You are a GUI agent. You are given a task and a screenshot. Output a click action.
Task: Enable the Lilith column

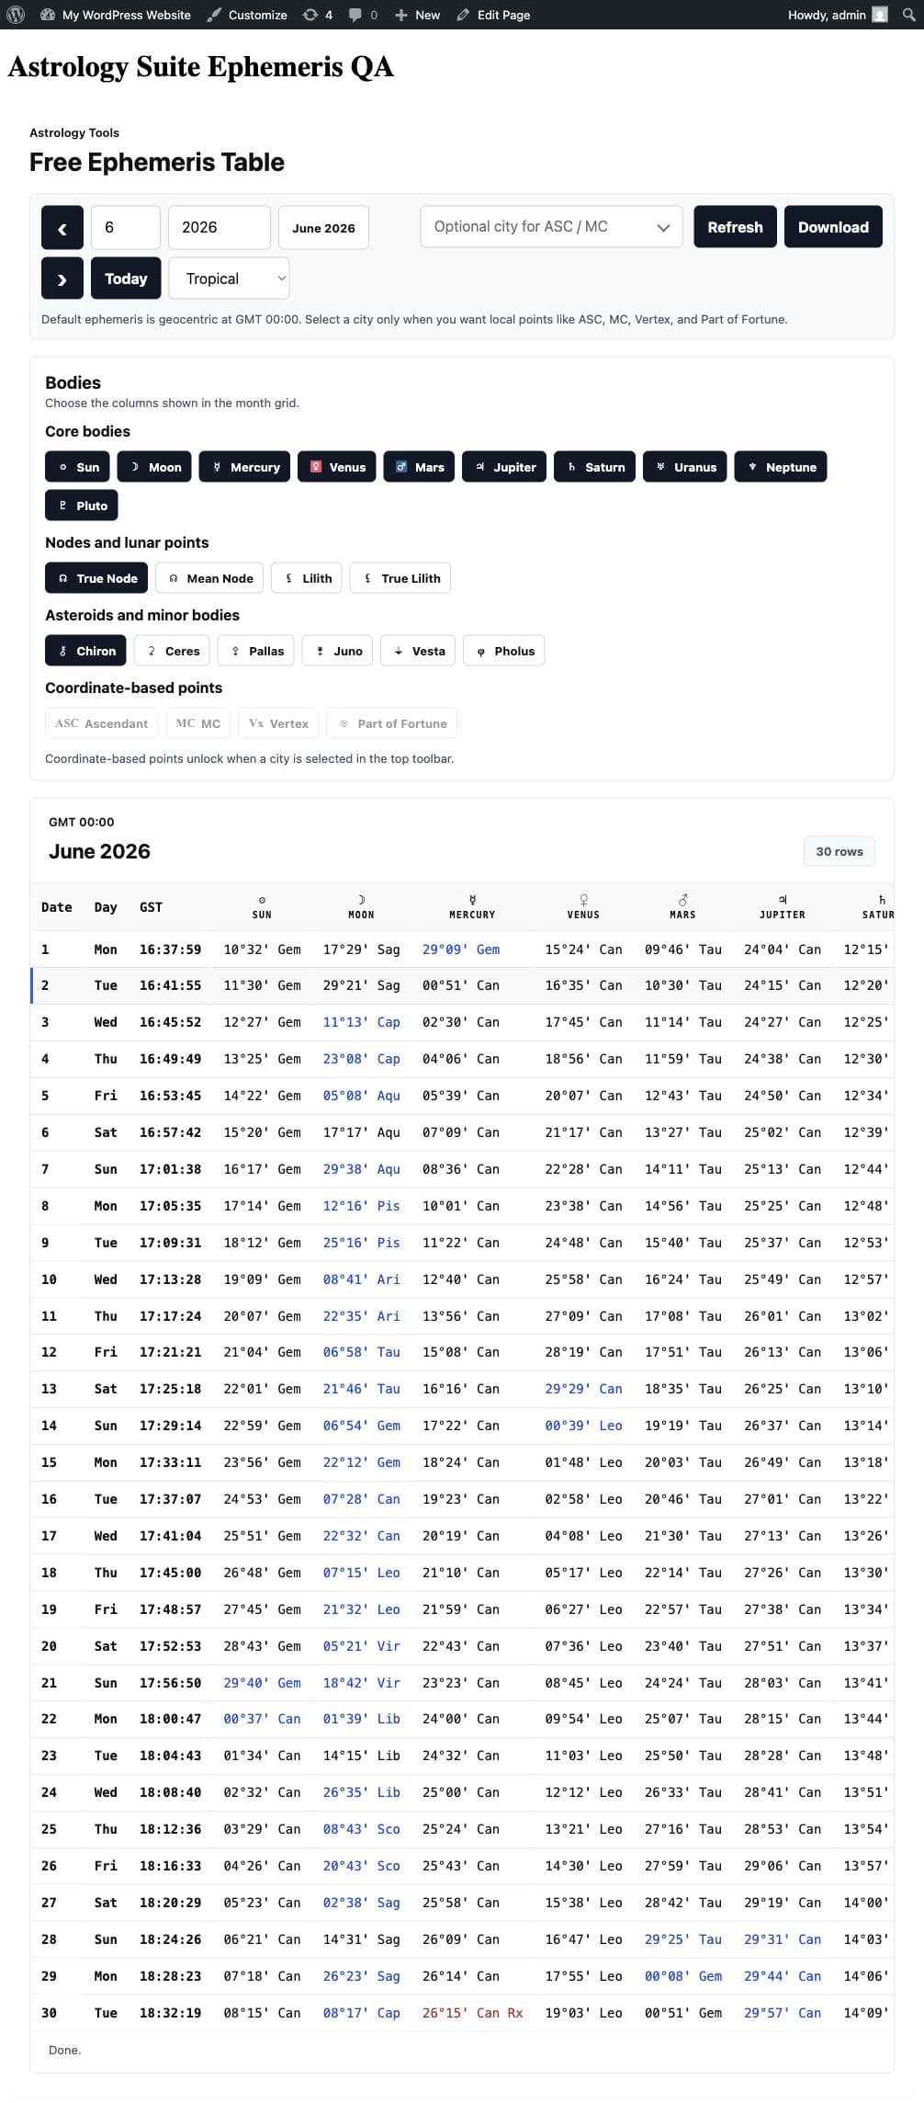pos(308,578)
